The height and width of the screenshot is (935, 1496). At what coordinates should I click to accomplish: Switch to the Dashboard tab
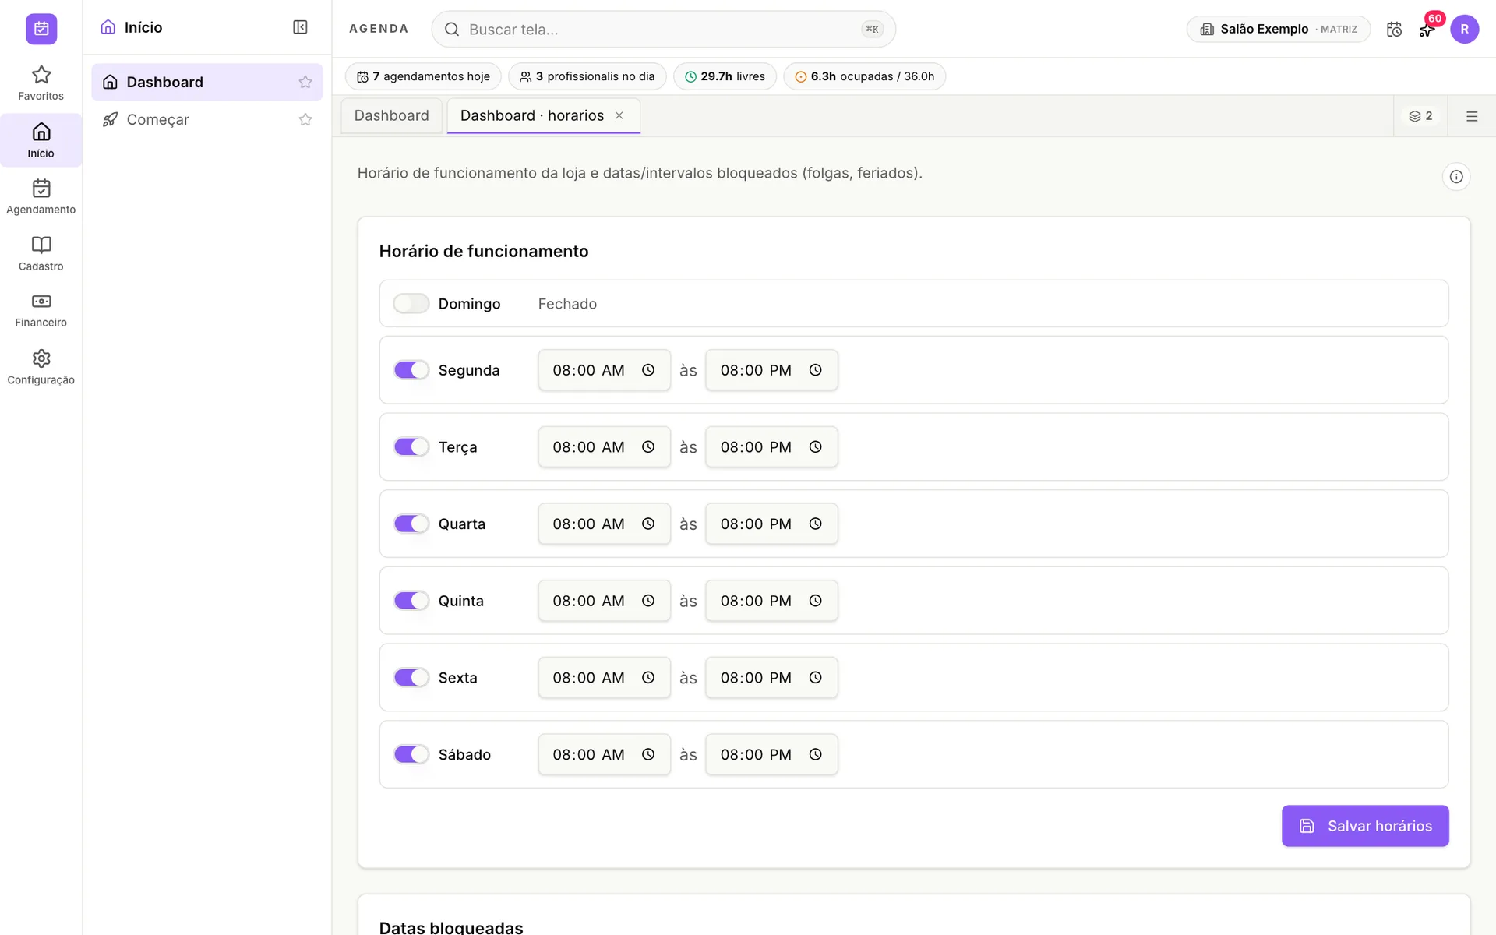[x=392, y=115]
